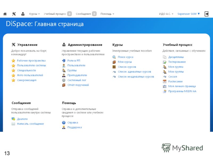Click the administration person icon in the top bar
Viewport: 213px width, 160px height.
click(23, 14)
